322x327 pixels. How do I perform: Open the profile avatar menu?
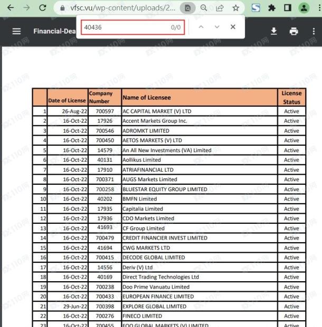click(x=304, y=8)
